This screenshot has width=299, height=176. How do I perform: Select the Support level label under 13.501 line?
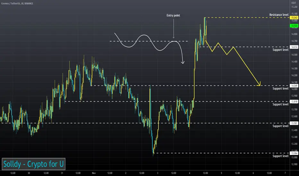tap(280, 126)
